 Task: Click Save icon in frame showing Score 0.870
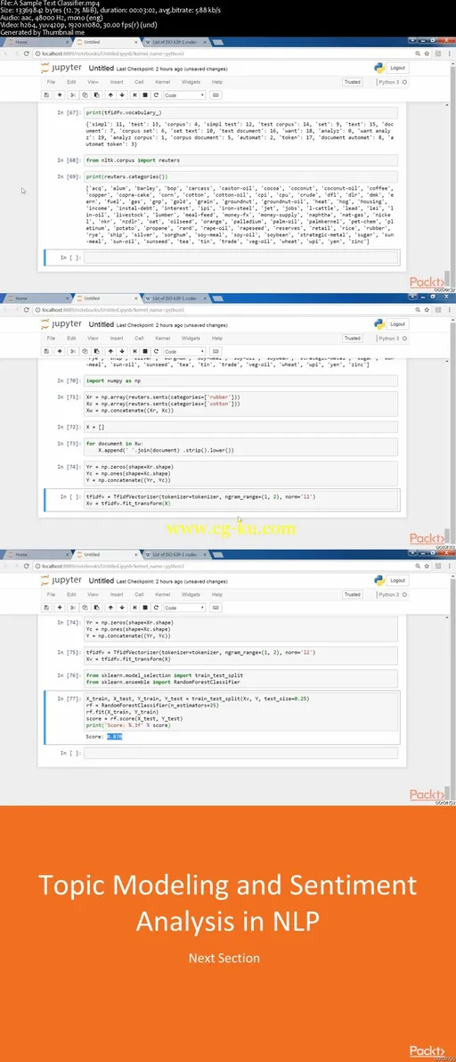click(x=46, y=608)
